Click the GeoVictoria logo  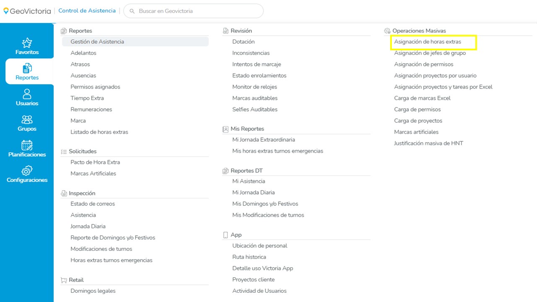click(27, 11)
